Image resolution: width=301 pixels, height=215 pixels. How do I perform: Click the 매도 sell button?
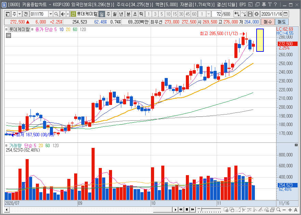(x=282, y=22)
